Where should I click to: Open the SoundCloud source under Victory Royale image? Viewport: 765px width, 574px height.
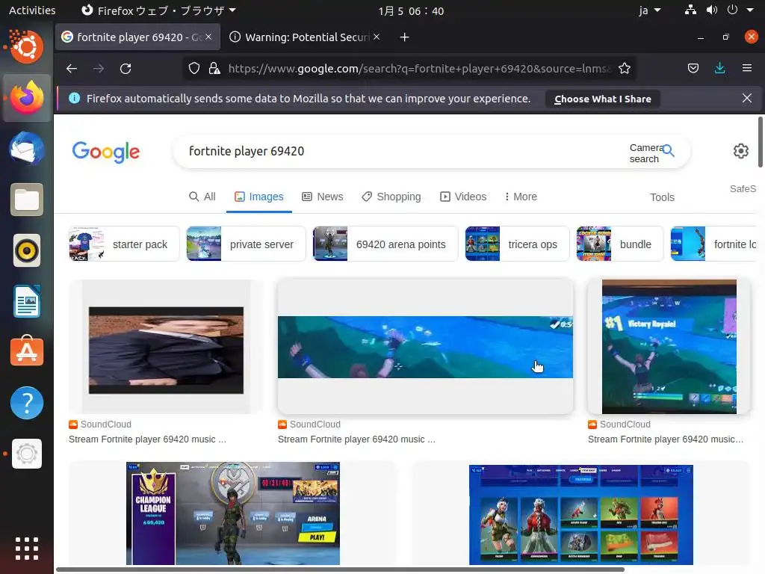[619, 425]
